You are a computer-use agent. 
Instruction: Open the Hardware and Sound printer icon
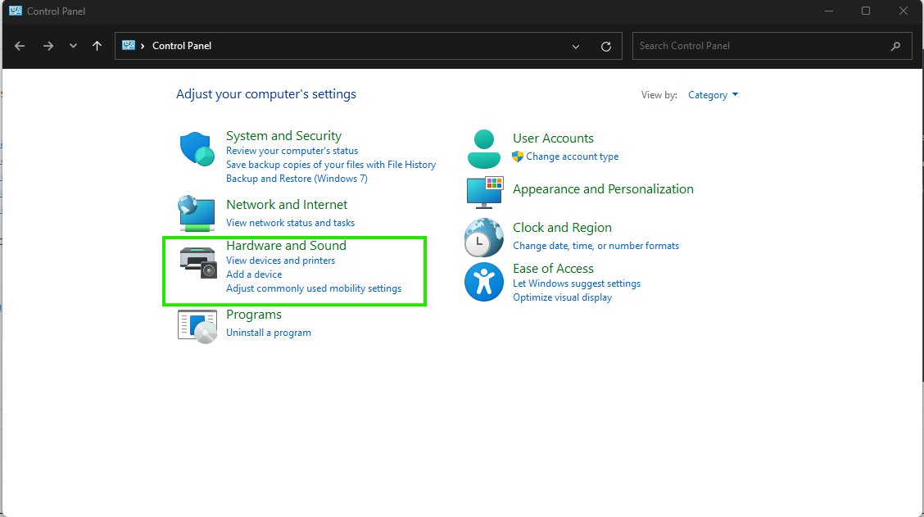click(x=198, y=263)
